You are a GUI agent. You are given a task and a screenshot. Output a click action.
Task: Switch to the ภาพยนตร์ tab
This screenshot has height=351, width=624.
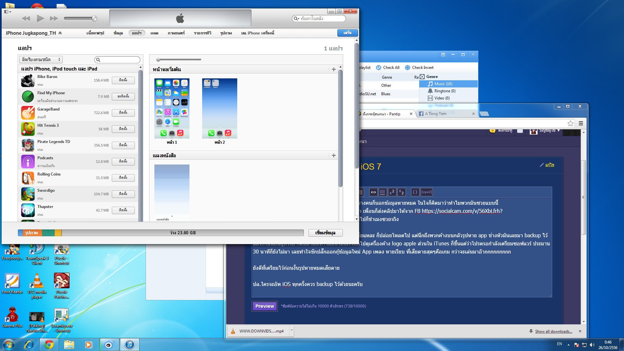[176, 33]
